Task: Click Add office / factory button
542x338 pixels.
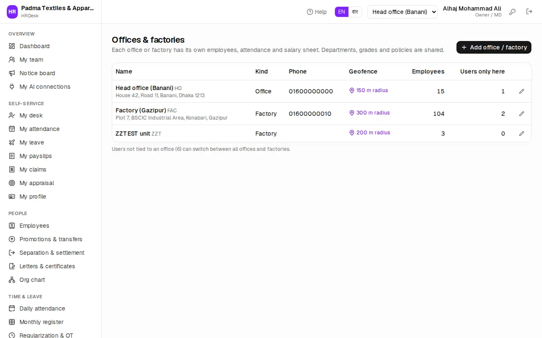Action: click(494, 47)
